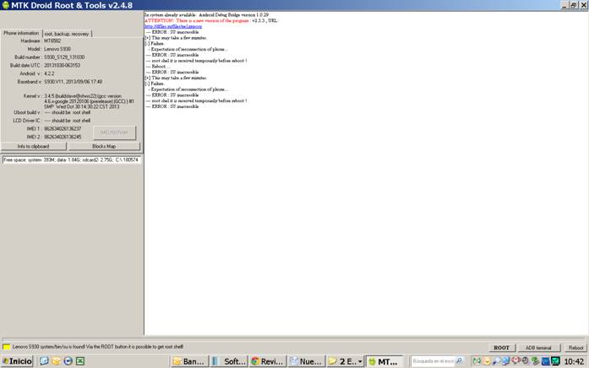Select the Hardware value MT6582

52,41
